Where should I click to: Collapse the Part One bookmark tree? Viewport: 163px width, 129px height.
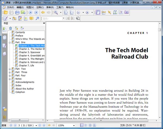(x=10, y=43)
